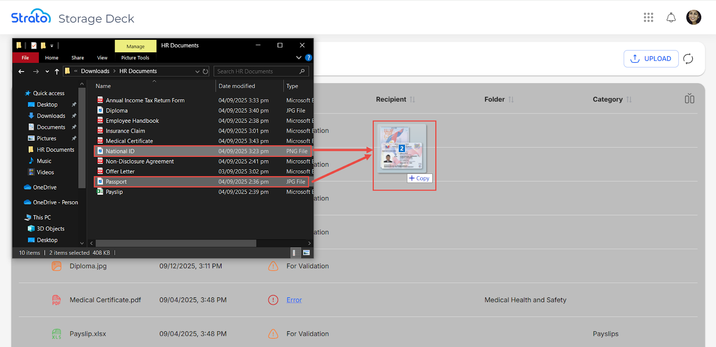Image resolution: width=716 pixels, height=347 pixels.
Task: Open the Picture Tools tab
Action: (x=135, y=58)
